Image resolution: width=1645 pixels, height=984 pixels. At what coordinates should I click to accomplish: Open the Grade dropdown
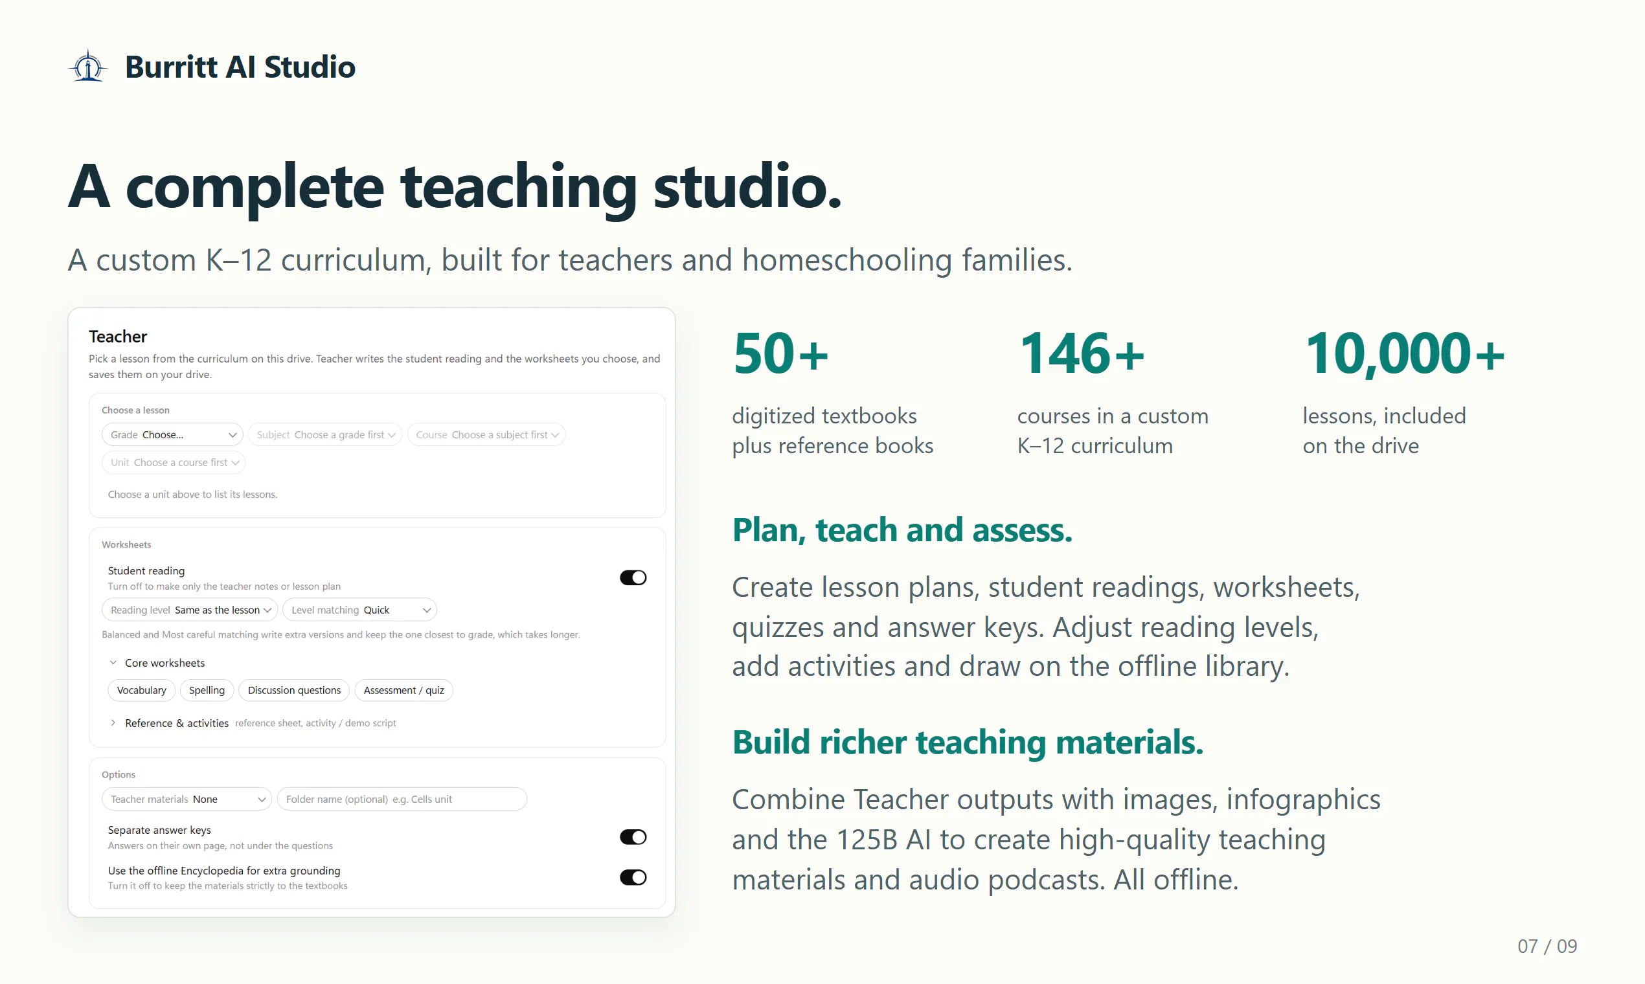point(172,434)
